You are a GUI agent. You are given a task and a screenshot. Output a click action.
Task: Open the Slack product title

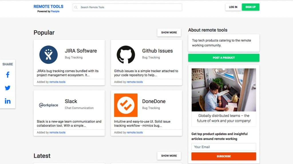tap(71, 101)
